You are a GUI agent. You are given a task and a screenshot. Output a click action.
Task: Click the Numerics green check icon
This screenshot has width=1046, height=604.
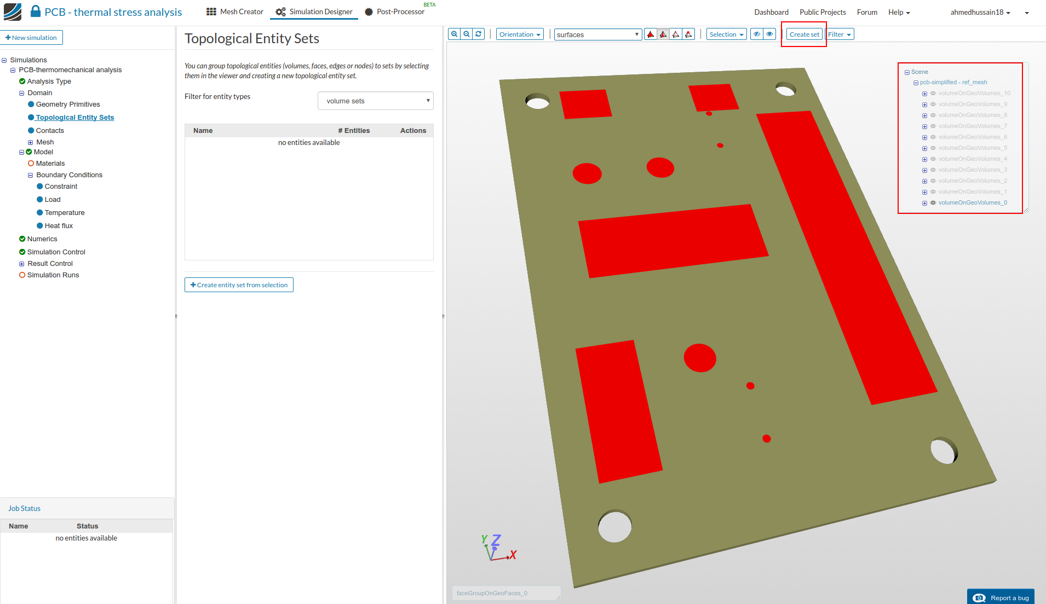coord(22,239)
